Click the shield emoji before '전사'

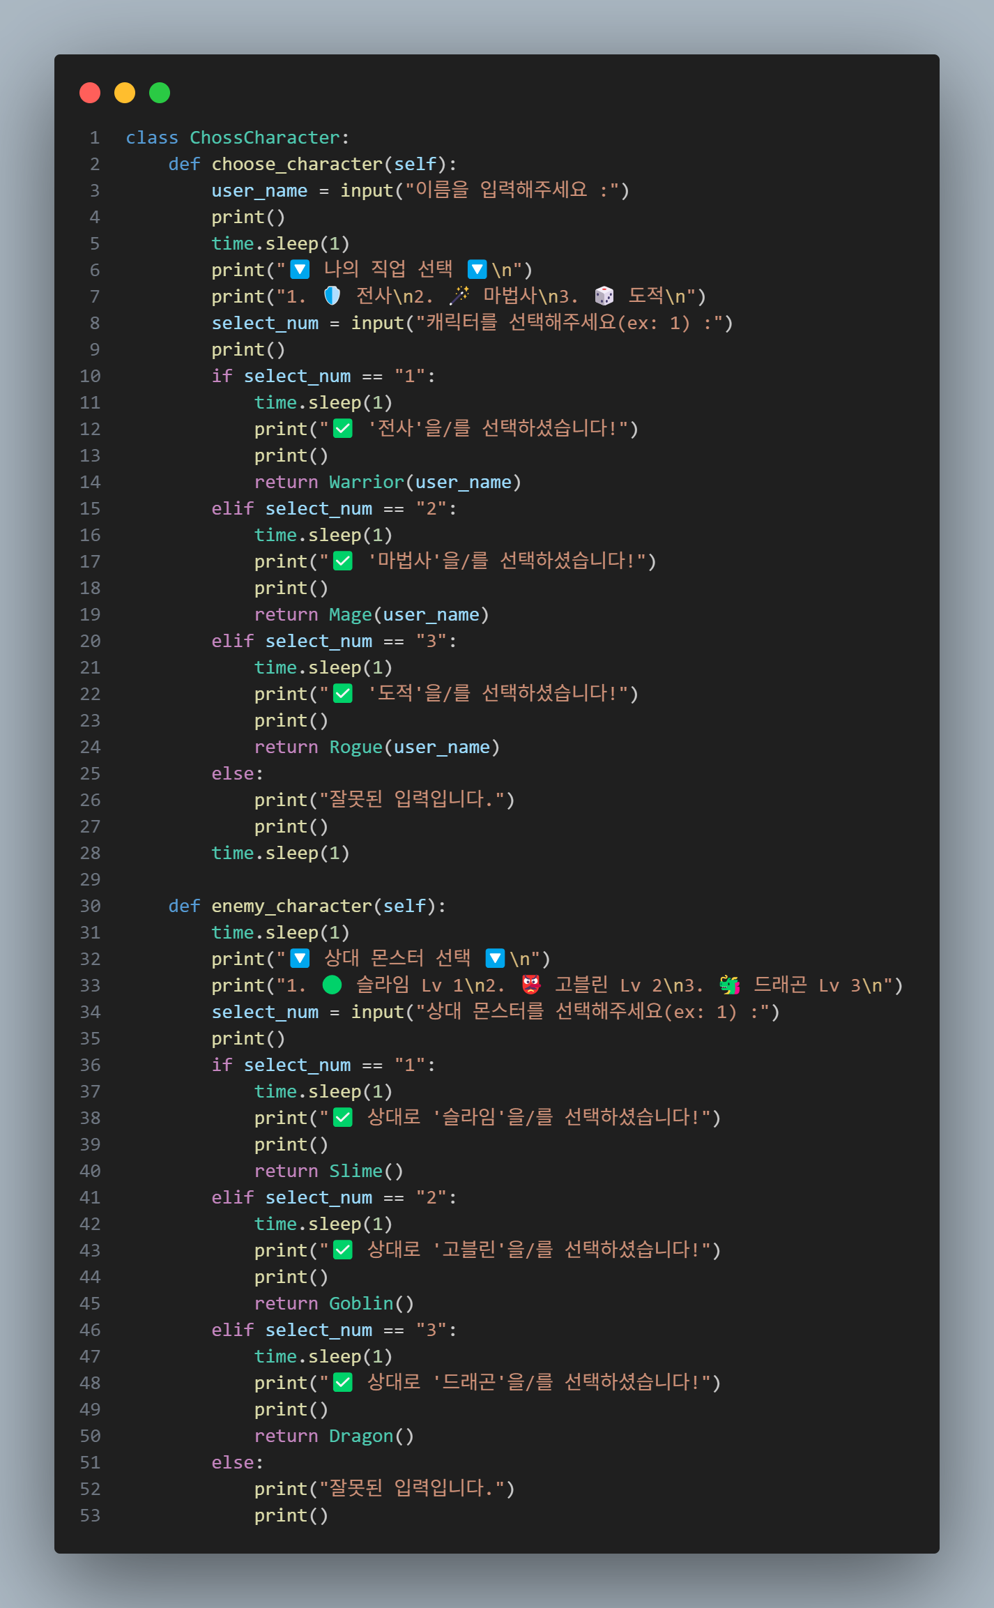click(332, 296)
